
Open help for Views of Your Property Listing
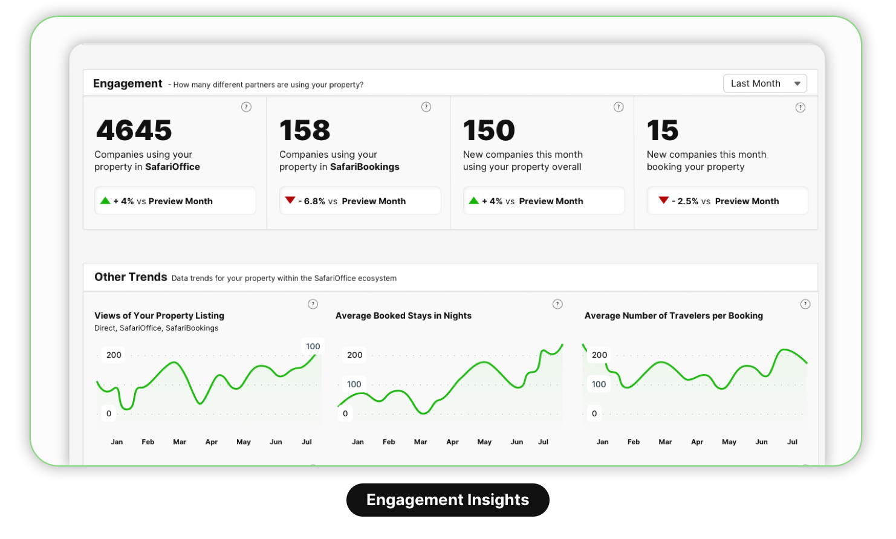[x=313, y=304]
